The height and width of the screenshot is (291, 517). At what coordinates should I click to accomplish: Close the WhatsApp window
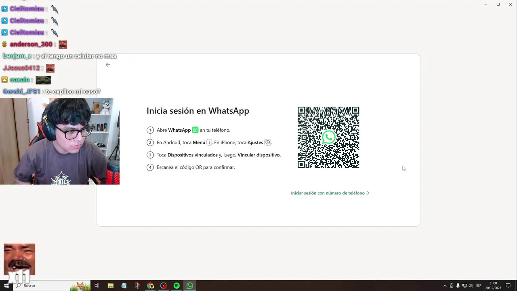click(511, 4)
